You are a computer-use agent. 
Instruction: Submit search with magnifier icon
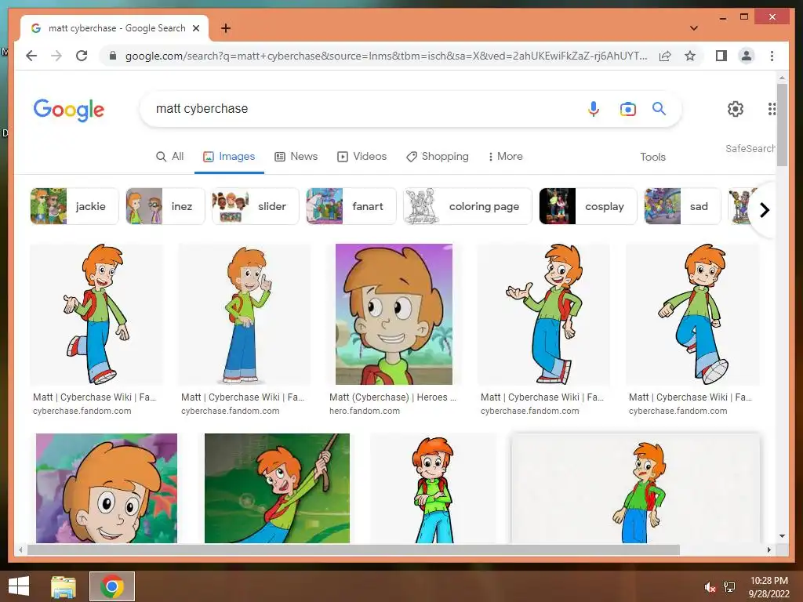point(659,108)
